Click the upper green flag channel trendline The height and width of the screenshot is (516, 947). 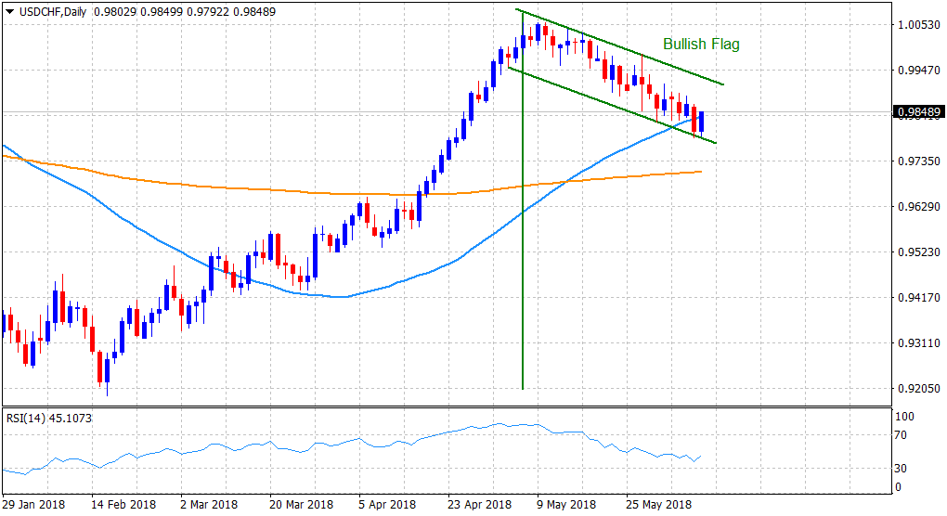(631, 53)
